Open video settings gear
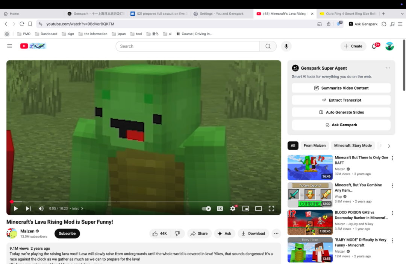Image resolution: width=406 pixels, height=264 pixels. (x=233, y=209)
